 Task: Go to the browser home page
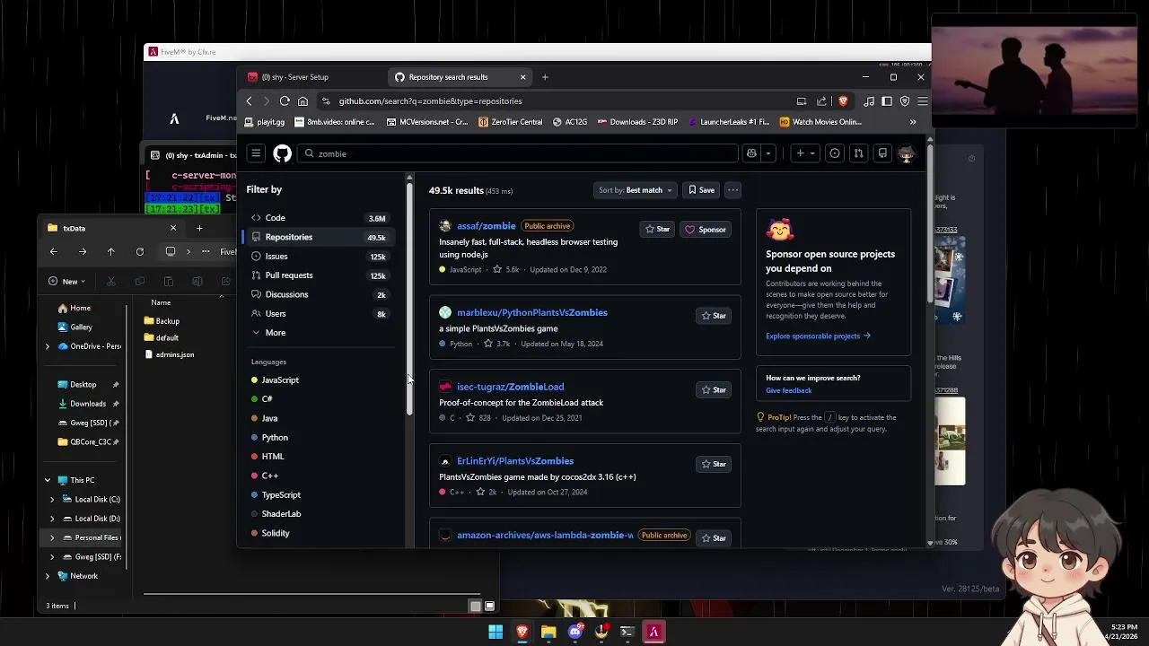pos(303,101)
